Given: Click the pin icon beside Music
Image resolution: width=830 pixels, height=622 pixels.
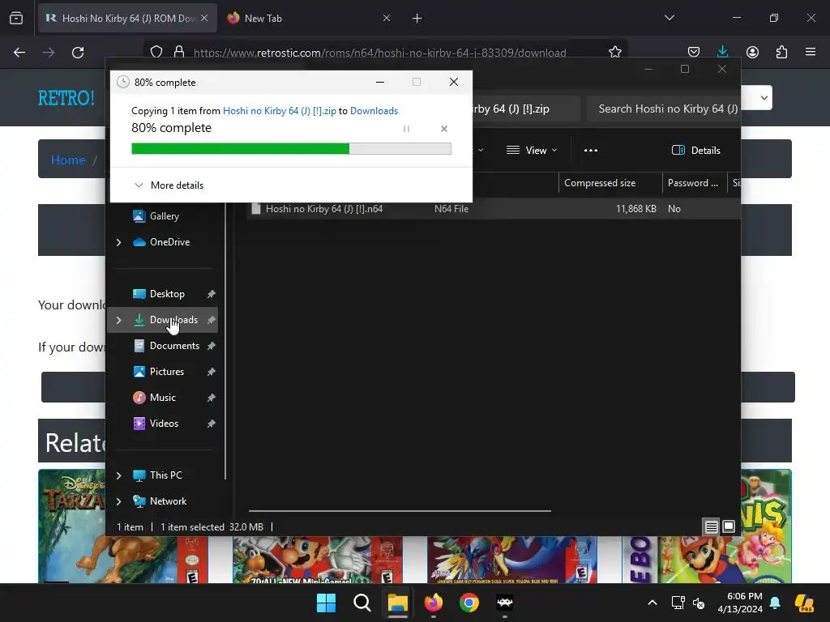Looking at the screenshot, I should coord(212,397).
